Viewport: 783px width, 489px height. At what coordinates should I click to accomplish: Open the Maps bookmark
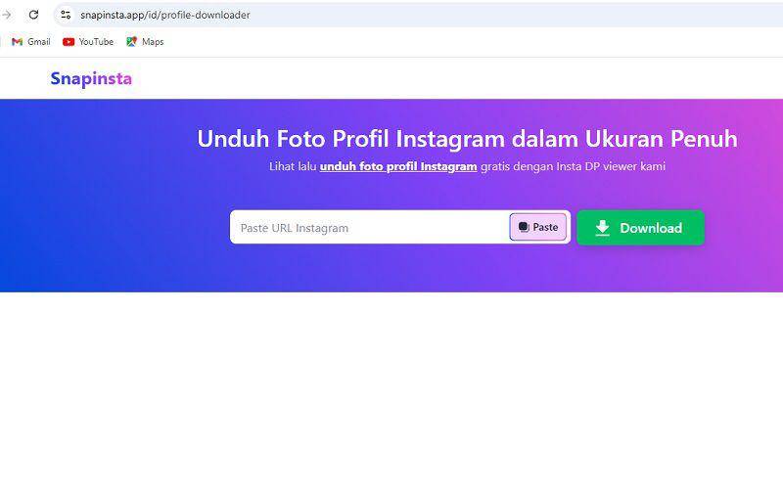tap(145, 42)
